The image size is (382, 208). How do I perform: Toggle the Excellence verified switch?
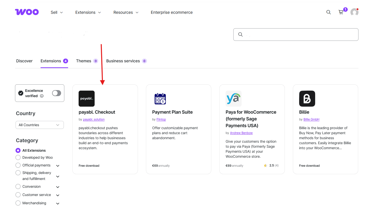(x=57, y=93)
